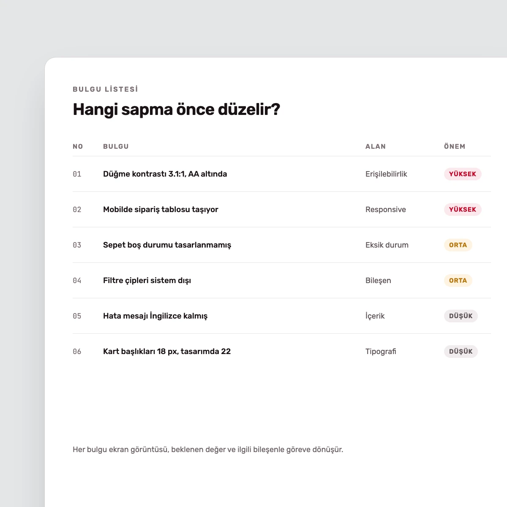Click ORTA badge in Filtre çipleri row
This screenshot has height=507, width=507.
(458, 281)
